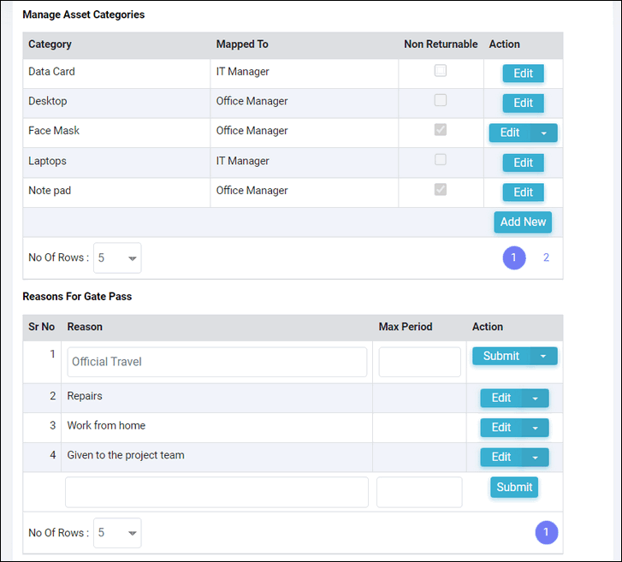Click Add New category button
Viewport: 622px width, 562px height.
tap(523, 222)
